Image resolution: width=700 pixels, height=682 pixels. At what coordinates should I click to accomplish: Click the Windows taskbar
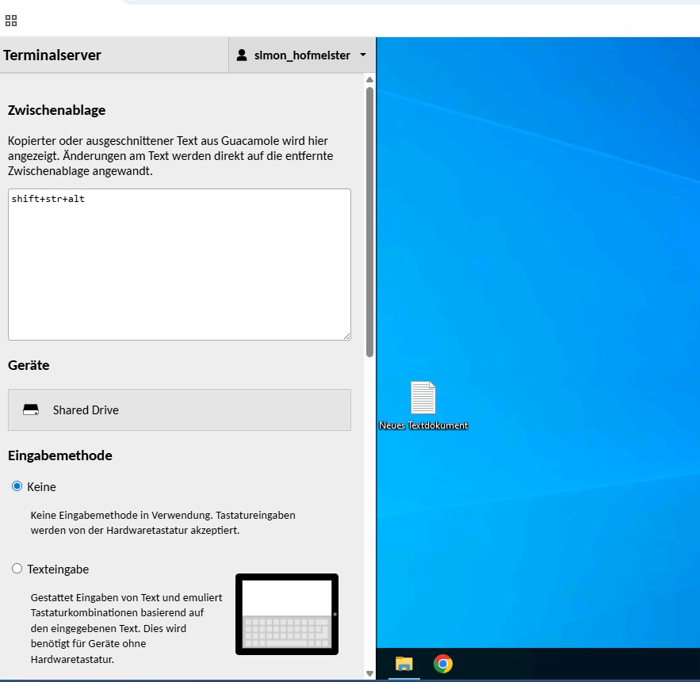click(x=571, y=664)
